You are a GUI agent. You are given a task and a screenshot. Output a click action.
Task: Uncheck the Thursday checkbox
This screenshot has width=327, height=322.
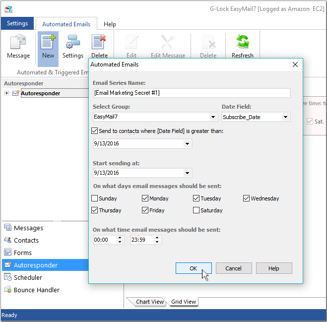(x=94, y=210)
